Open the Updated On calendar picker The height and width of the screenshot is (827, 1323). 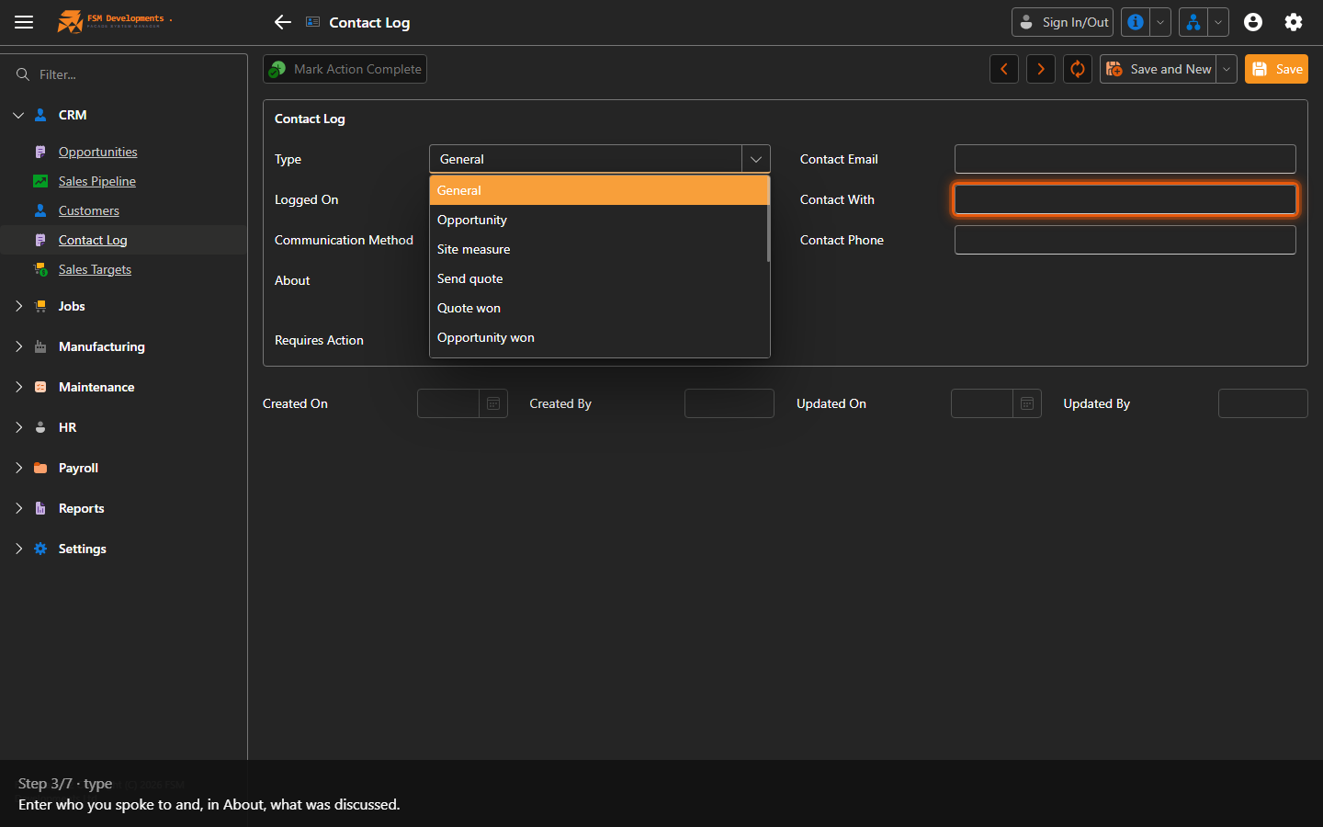click(1027, 403)
